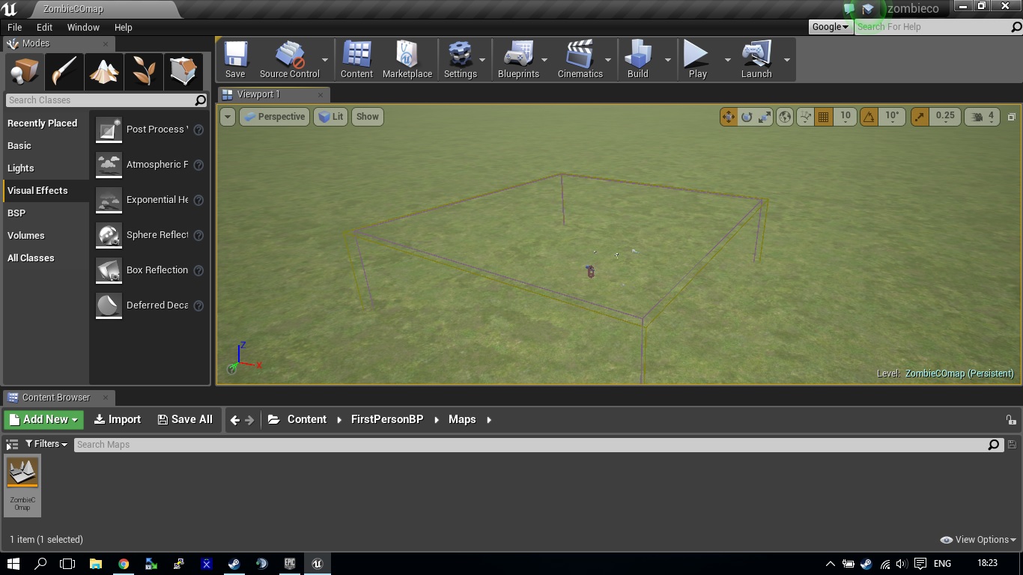Screen dimensions: 1023x575
Task: Open Blueprints from the toolbar
Action: pyautogui.click(x=518, y=59)
